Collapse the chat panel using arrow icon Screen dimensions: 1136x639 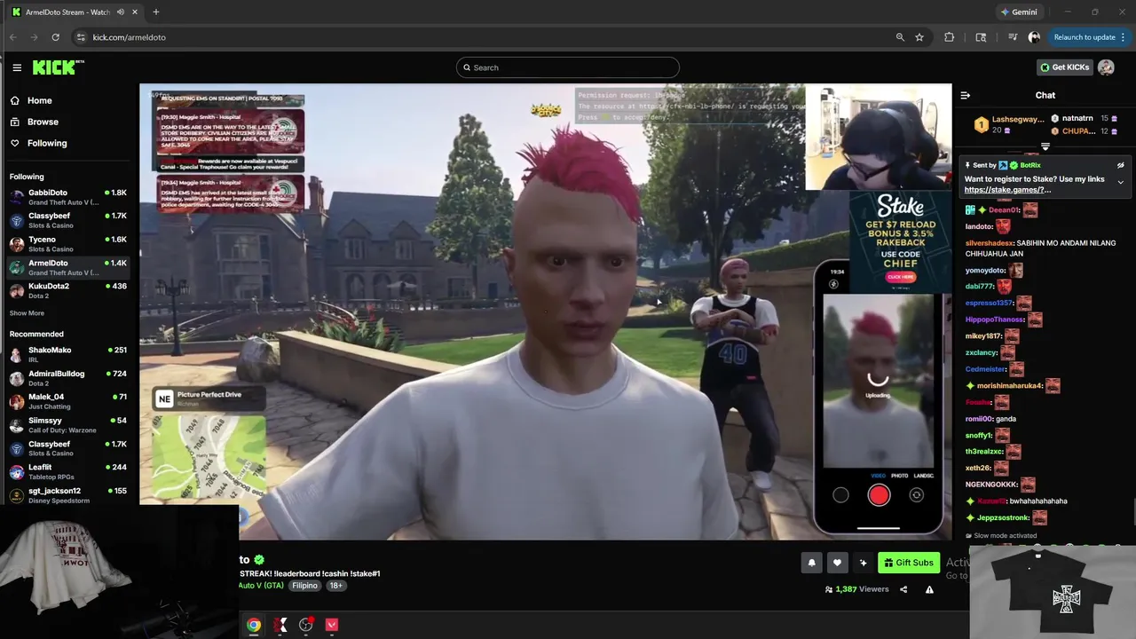pyautogui.click(x=966, y=95)
